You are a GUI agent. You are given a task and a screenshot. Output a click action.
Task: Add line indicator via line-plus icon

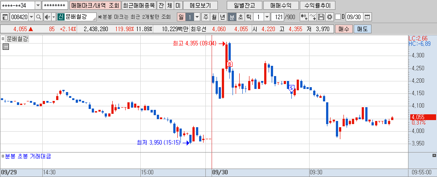313,17
